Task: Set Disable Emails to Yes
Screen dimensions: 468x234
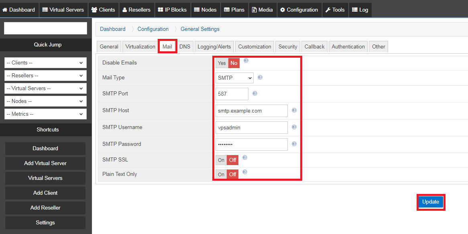Action: pos(222,63)
